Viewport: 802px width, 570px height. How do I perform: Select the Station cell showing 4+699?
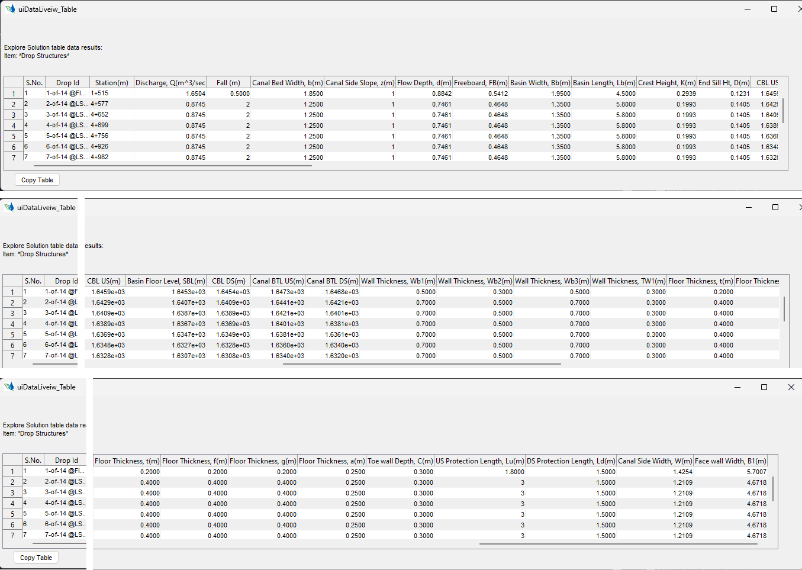tap(99, 125)
